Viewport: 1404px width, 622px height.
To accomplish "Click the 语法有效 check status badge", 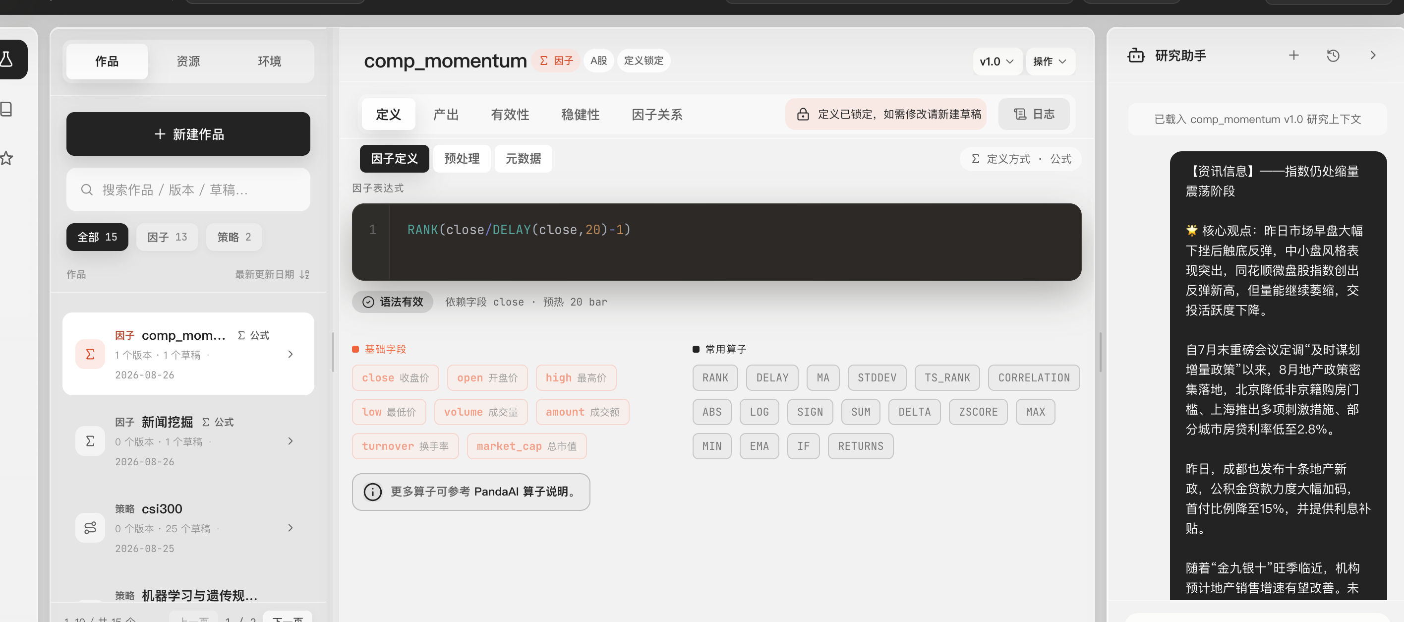I will coord(393,302).
